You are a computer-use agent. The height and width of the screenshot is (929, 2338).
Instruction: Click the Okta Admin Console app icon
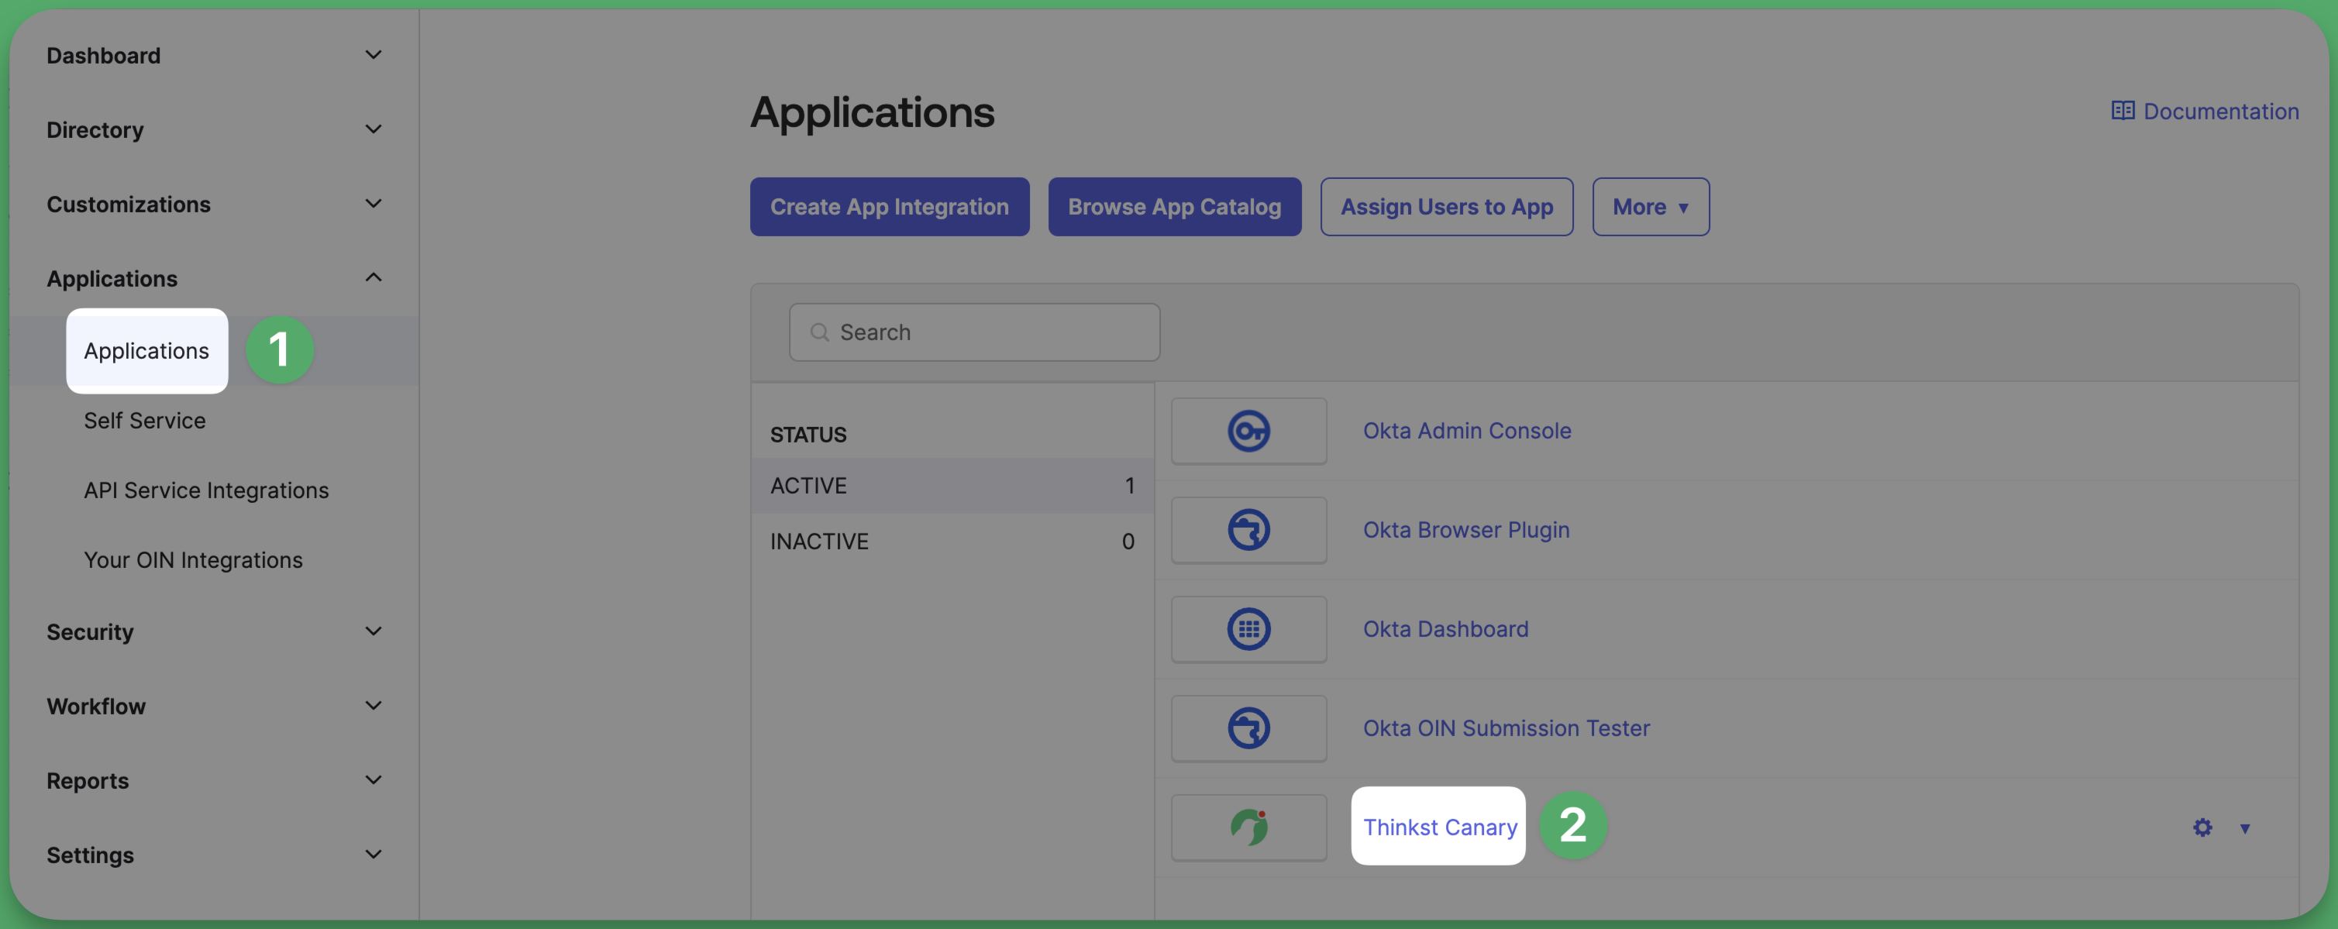[1248, 431]
